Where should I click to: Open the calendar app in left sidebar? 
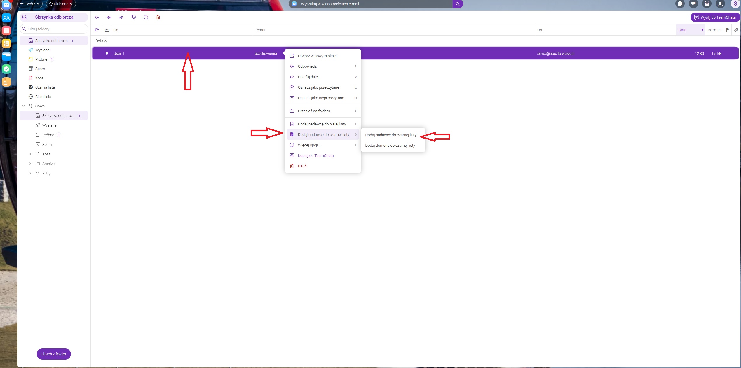(x=6, y=30)
